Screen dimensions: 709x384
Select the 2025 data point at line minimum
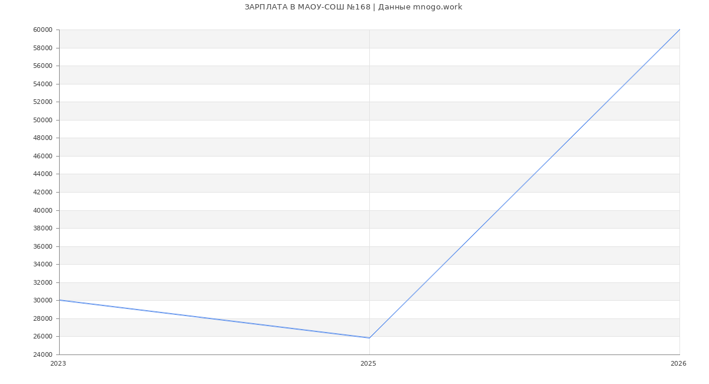tap(369, 338)
